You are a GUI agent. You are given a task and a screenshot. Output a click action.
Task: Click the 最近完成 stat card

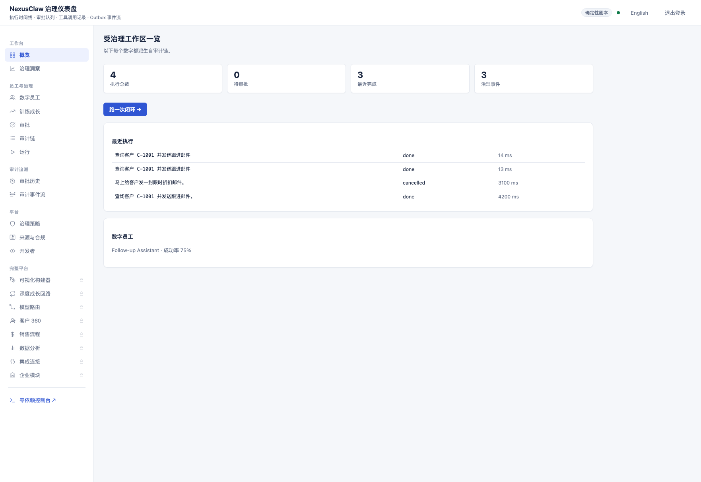point(410,79)
